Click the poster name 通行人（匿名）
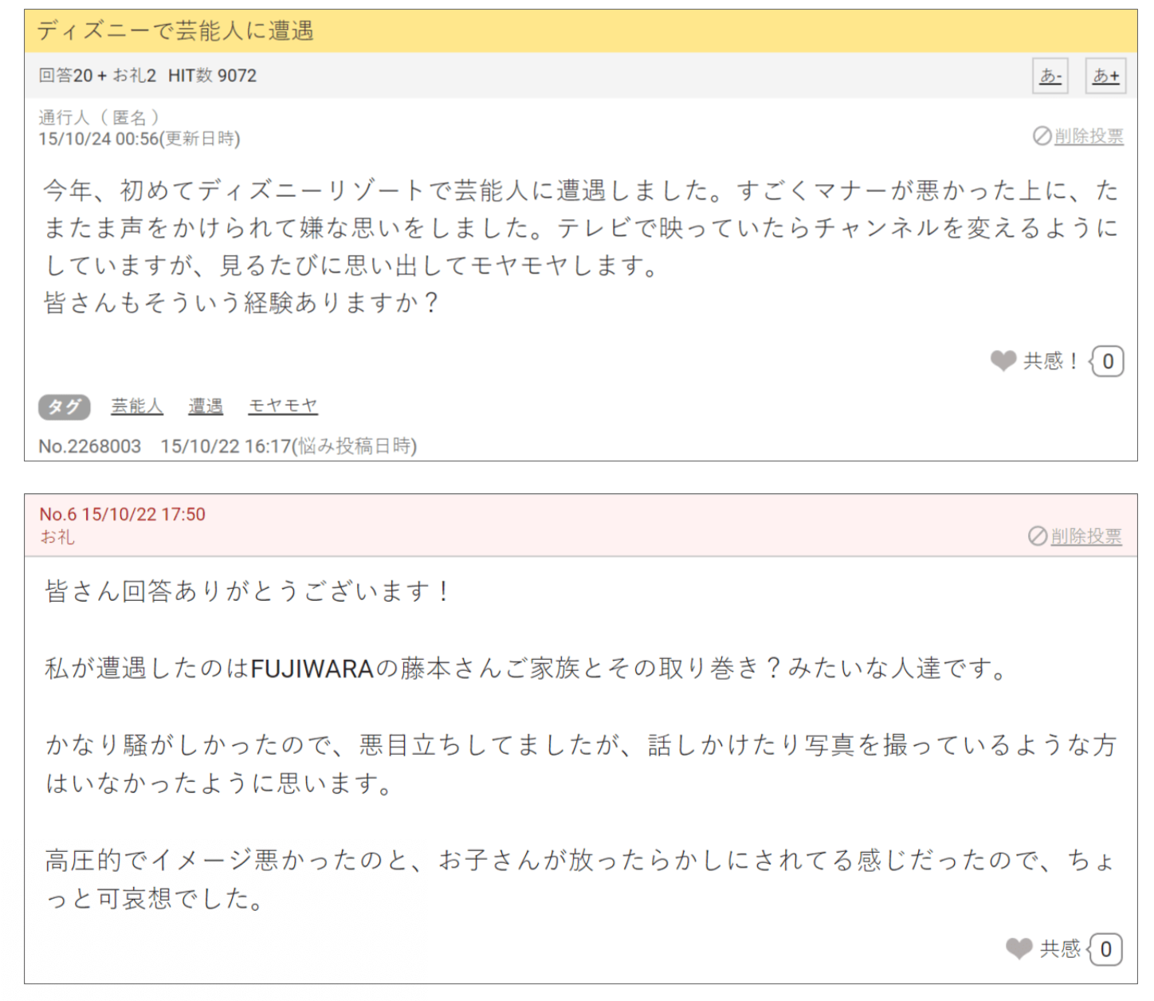This screenshot has height=1001, width=1154. [99, 118]
